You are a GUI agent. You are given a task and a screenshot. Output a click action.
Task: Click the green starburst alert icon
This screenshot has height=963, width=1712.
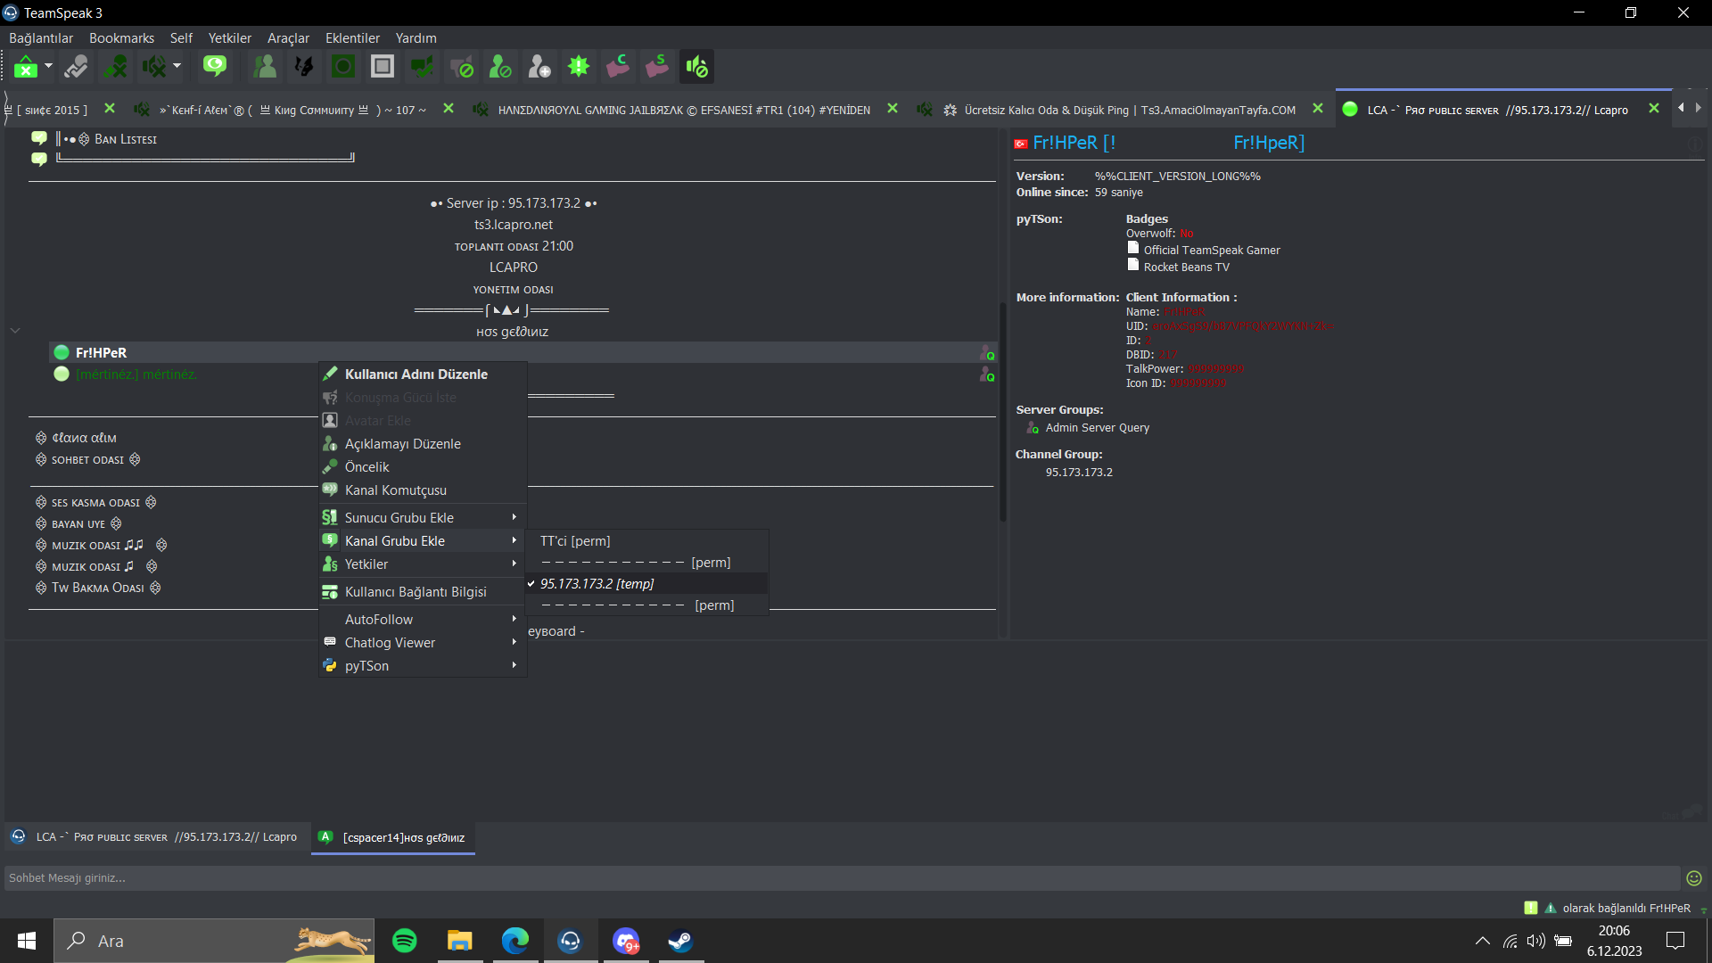click(579, 67)
